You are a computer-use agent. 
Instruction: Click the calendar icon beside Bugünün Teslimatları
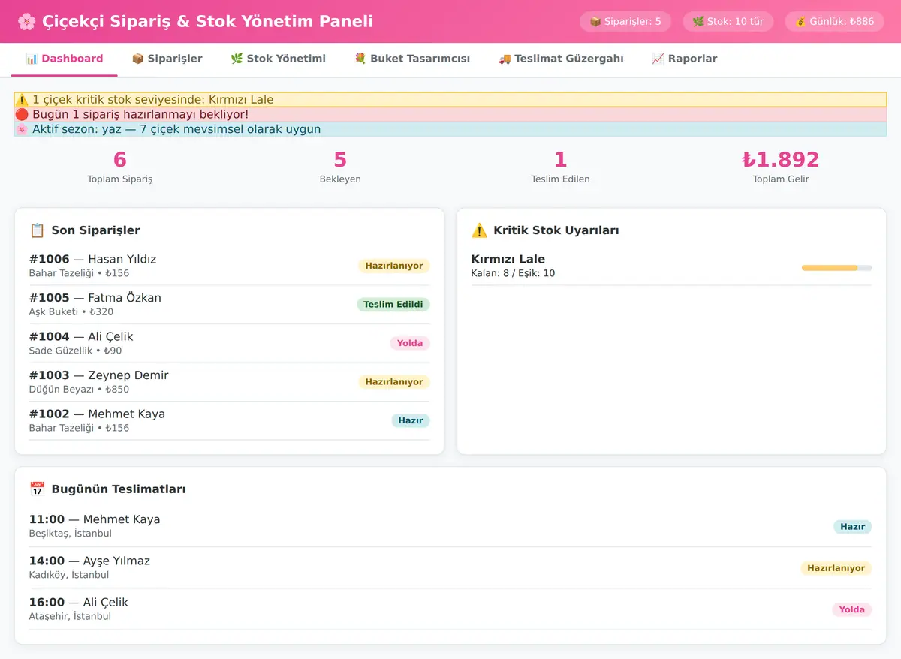(x=37, y=489)
